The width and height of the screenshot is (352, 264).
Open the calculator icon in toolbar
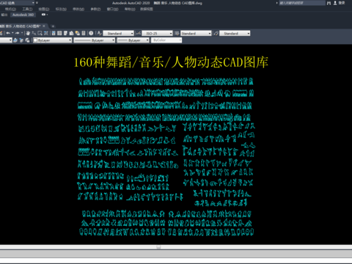coord(84,33)
